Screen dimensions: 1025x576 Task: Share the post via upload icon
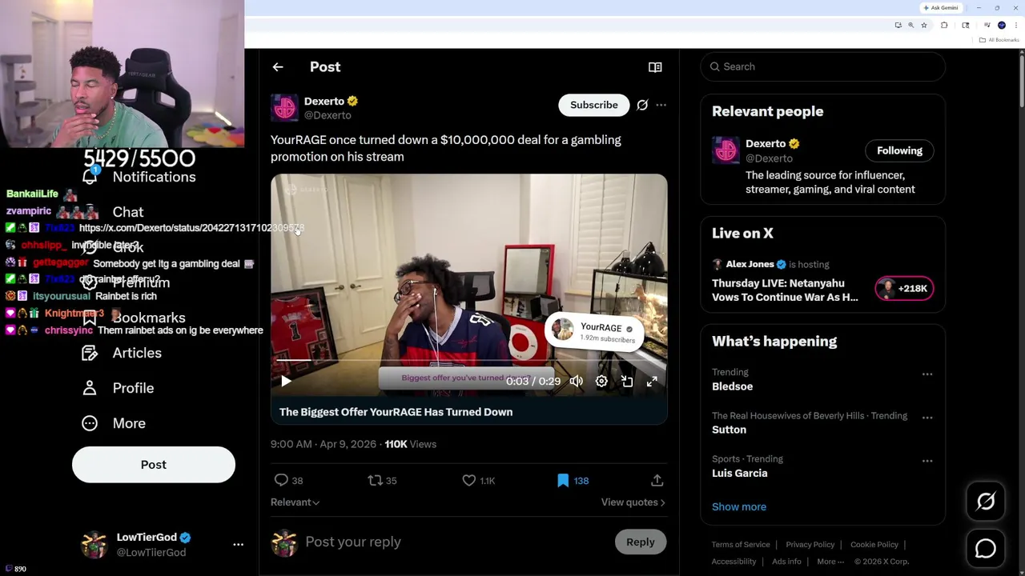click(657, 480)
